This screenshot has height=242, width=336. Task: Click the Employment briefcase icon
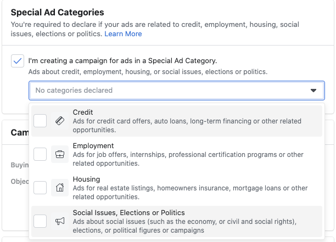pos(60,155)
